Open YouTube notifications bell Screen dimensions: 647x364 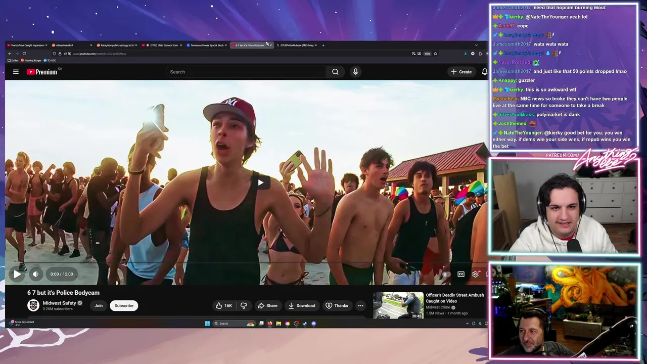pyautogui.click(x=484, y=72)
